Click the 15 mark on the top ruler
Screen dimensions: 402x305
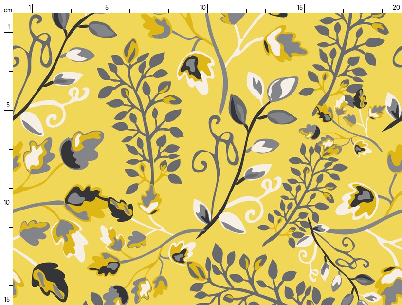[x=300, y=7]
